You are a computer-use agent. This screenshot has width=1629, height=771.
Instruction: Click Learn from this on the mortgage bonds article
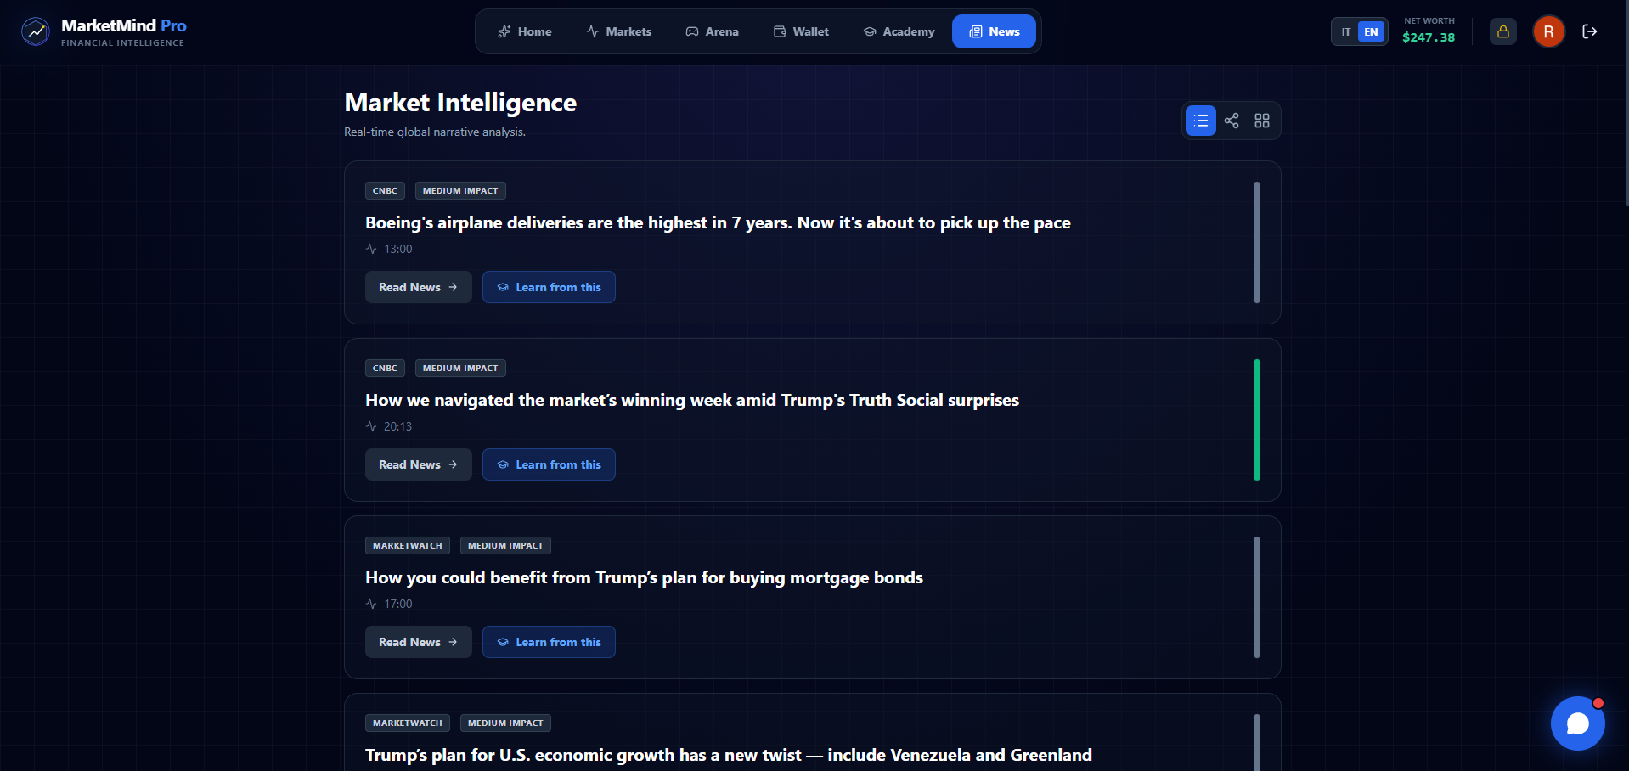pos(548,642)
